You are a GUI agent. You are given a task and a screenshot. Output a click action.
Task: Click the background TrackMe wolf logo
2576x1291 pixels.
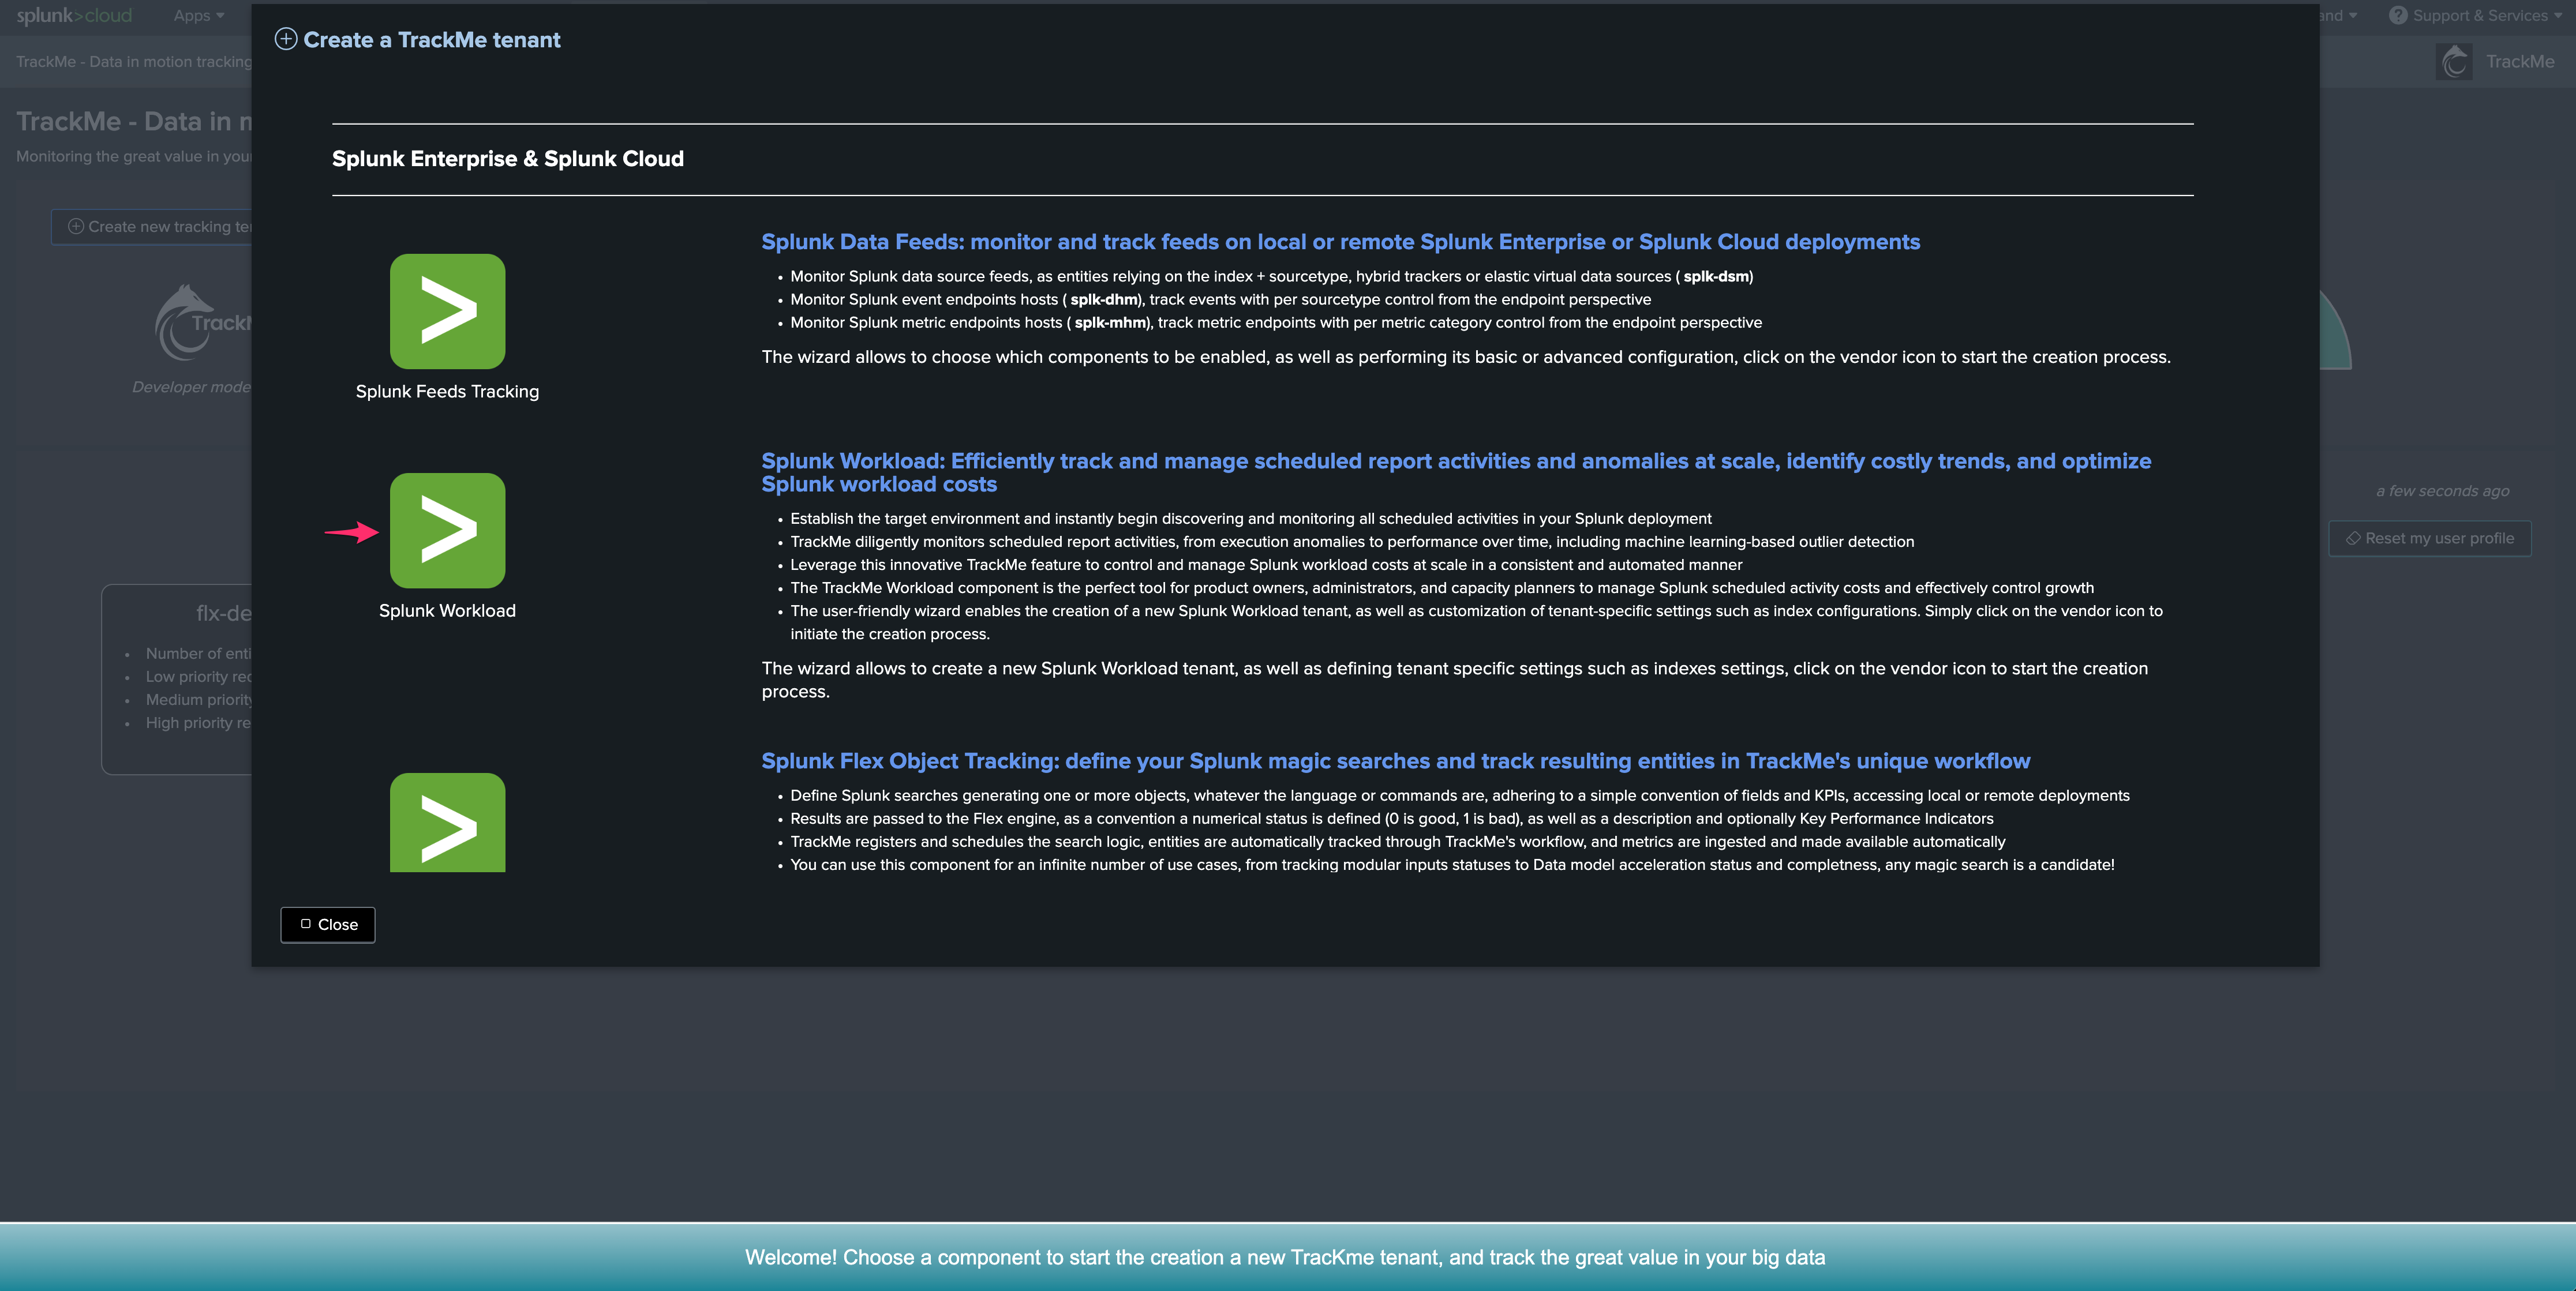(x=203, y=323)
